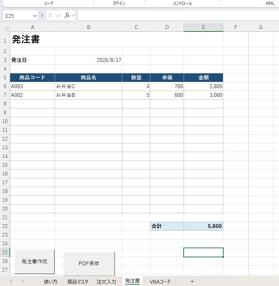Viewport: 279px width, 286px height.
Task: Select the total cell 5,800
Action: pos(203,226)
